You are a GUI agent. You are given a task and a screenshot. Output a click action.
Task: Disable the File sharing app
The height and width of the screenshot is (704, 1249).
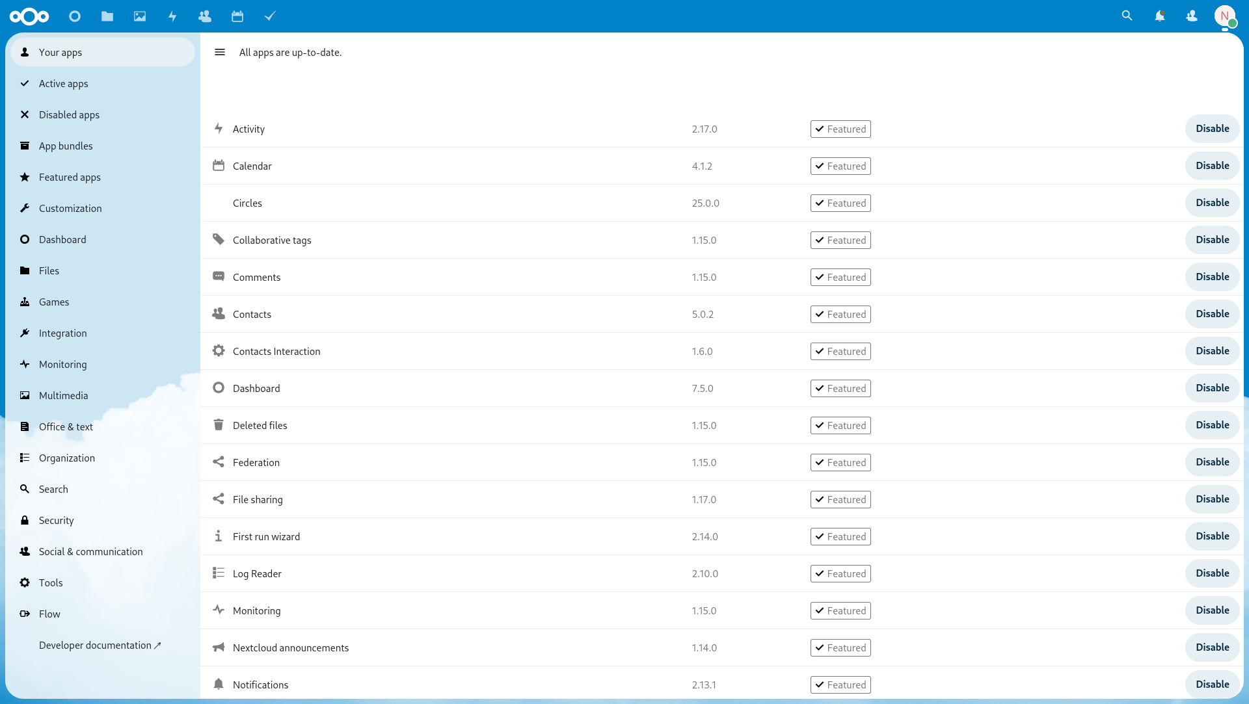tap(1212, 499)
